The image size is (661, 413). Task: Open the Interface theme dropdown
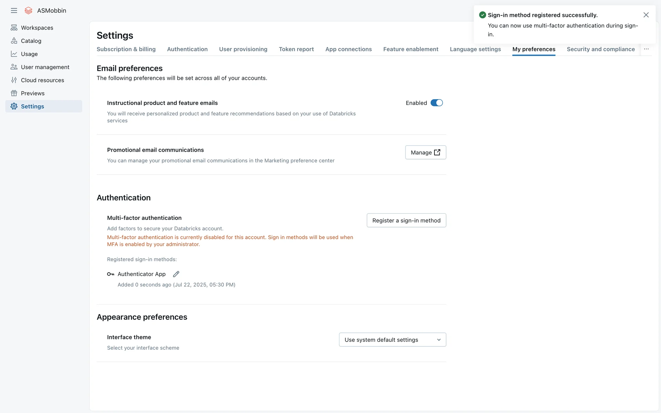[x=392, y=340]
